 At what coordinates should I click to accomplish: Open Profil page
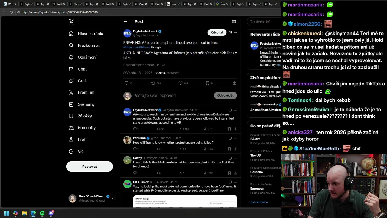[x=78, y=140]
